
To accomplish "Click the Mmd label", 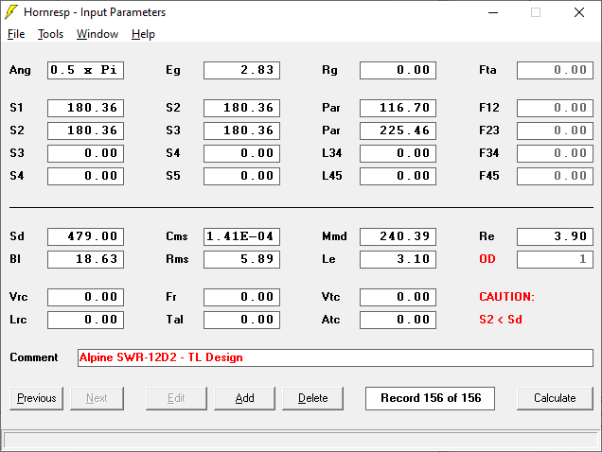I will point(334,236).
